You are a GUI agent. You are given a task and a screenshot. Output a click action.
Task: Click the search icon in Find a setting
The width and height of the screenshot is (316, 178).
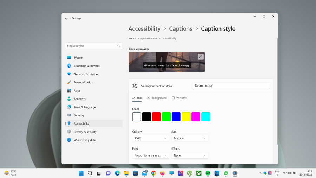[118, 46]
